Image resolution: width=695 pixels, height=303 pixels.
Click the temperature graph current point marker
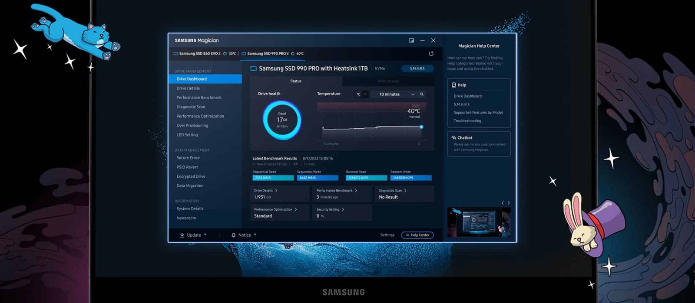tap(421, 127)
